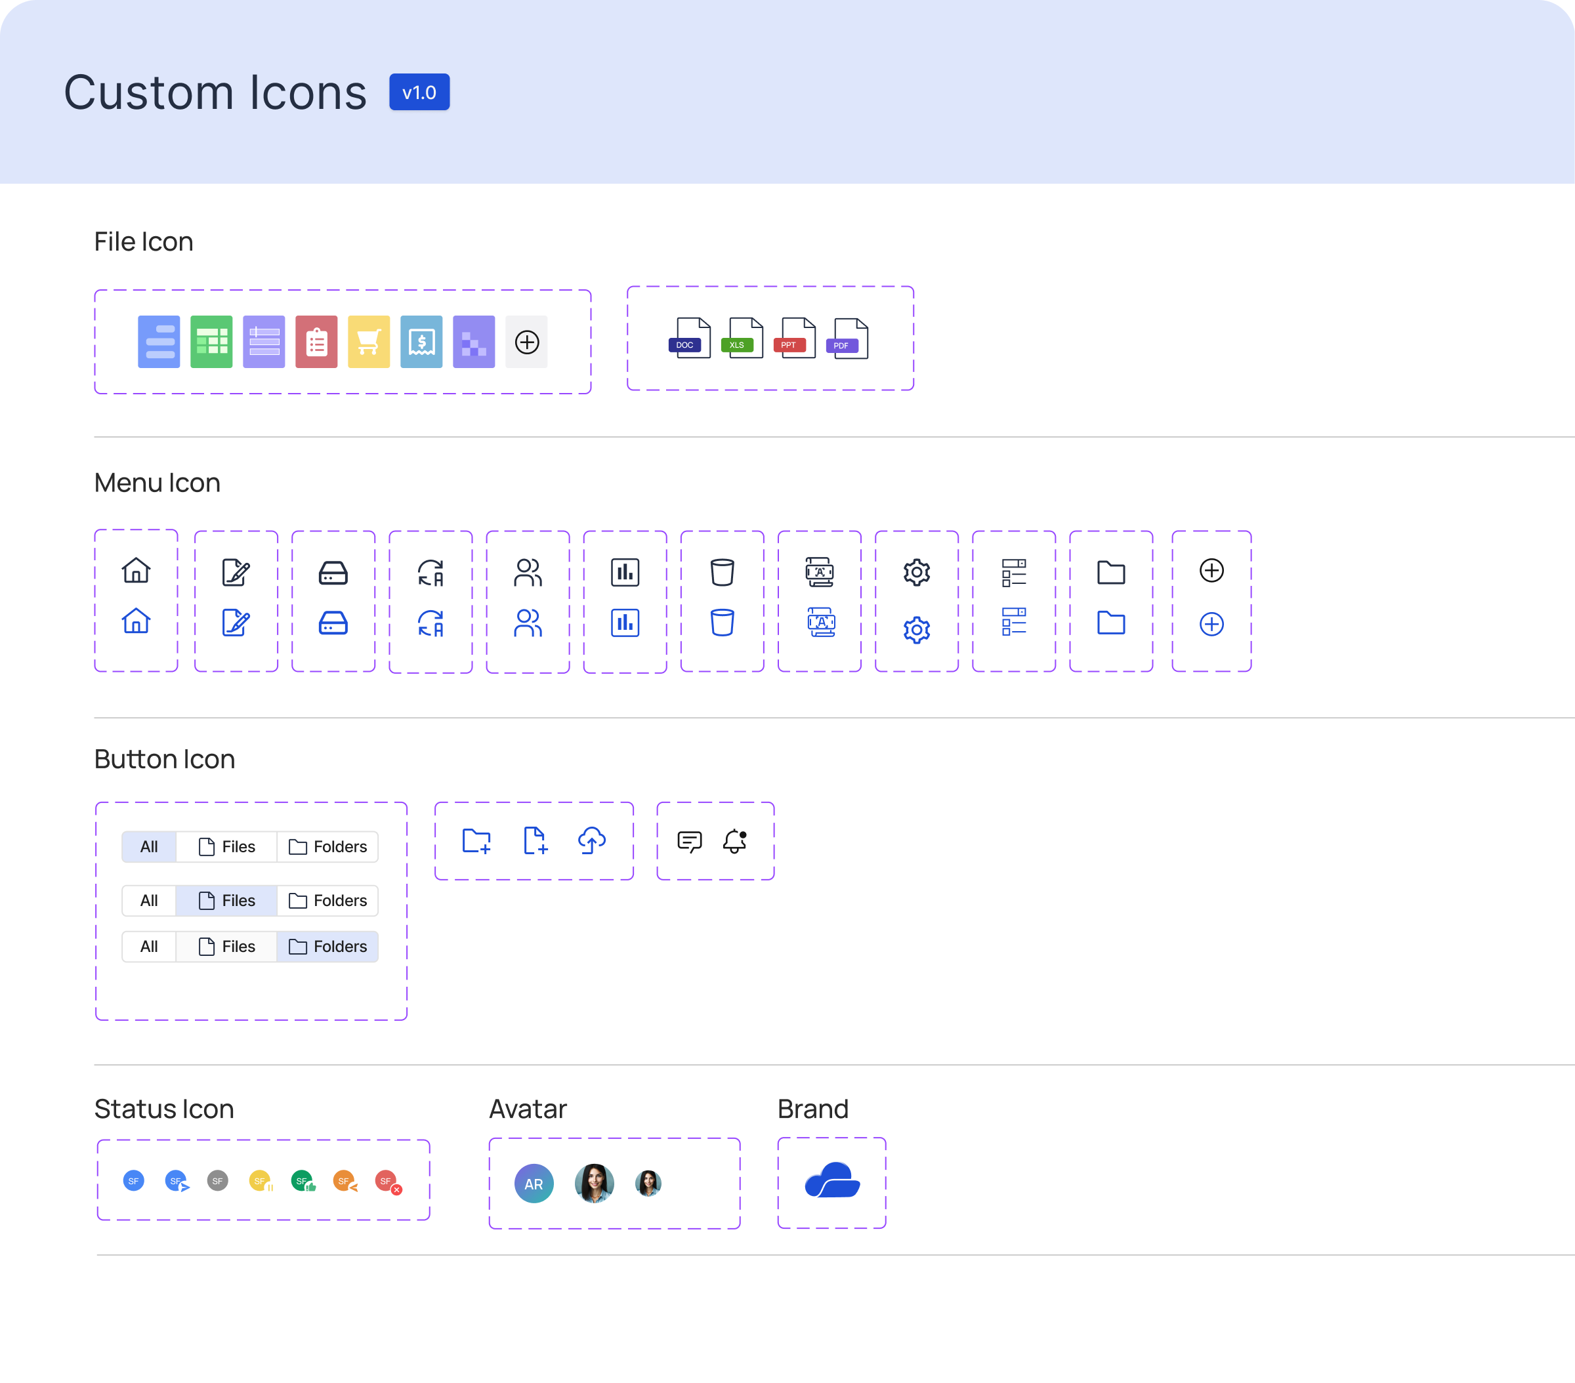Select the blue home menu icon
1575x1383 pixels.
coord(136,620)
